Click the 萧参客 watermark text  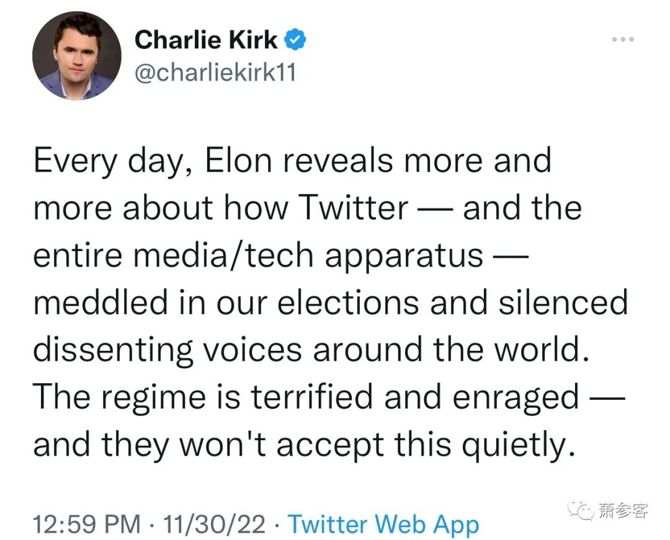coord(623,510)
